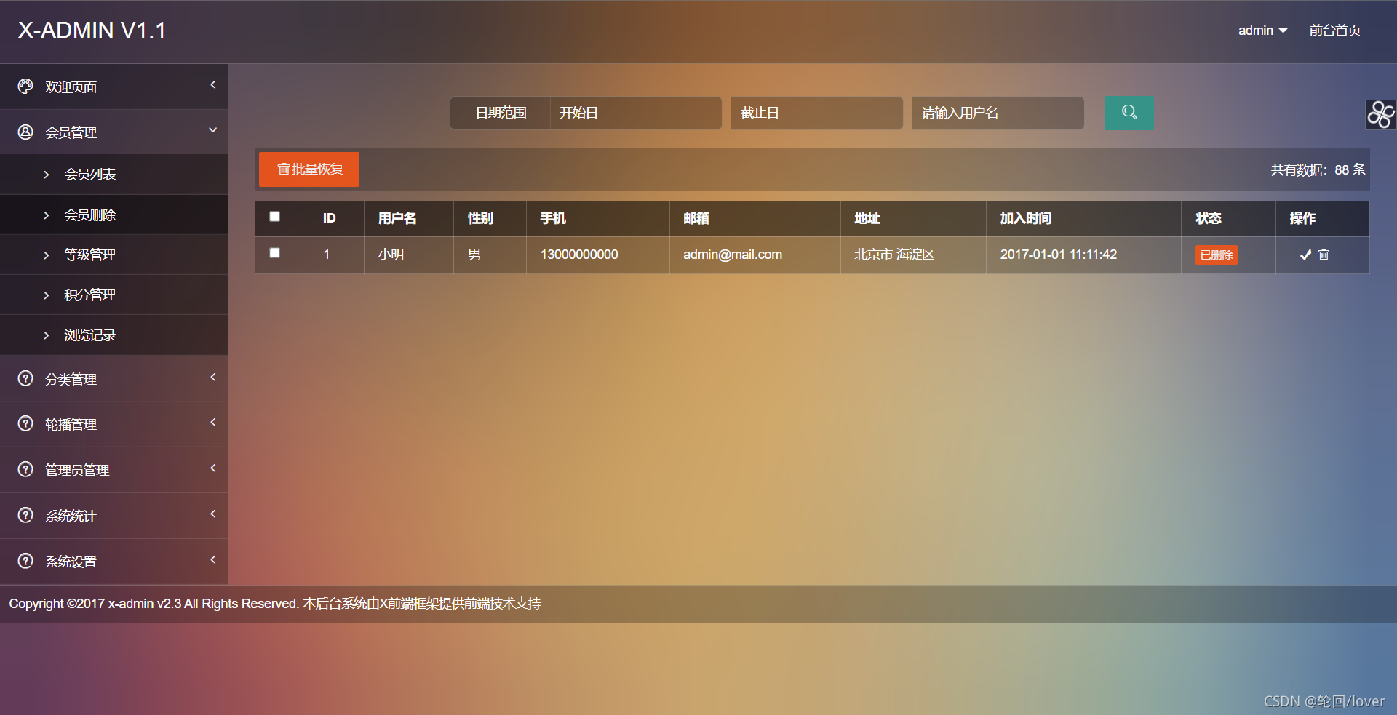Click the arrow icon before 等级管理
1397x715 pixels.
(47, 255)
